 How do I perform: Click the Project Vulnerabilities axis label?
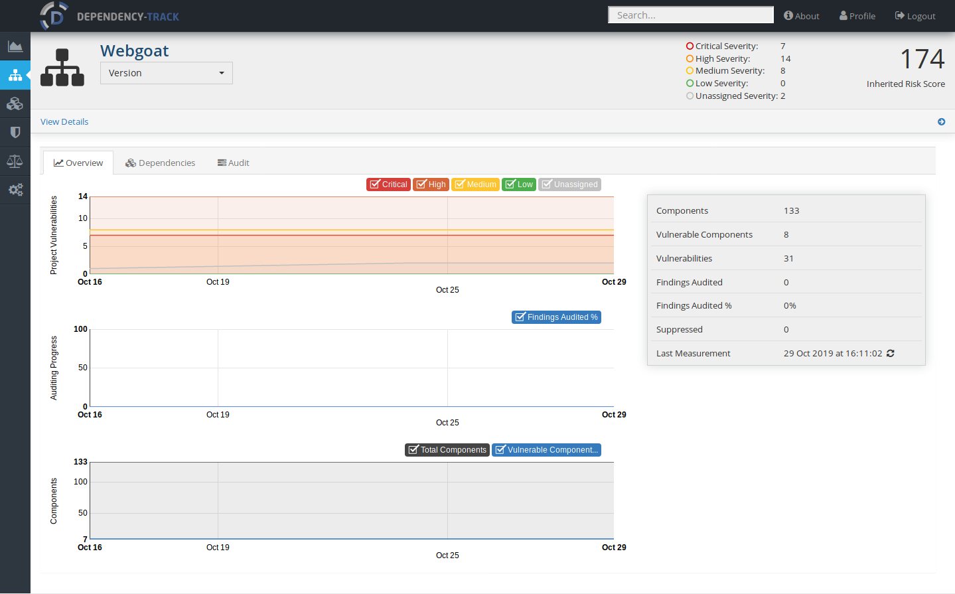tap(54, 235)
